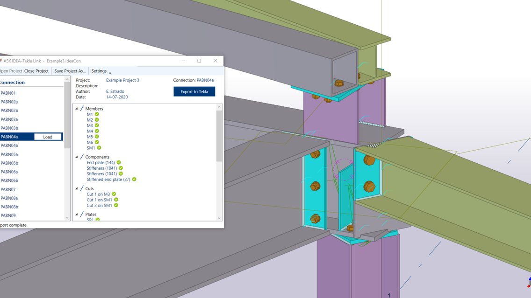531x298 pixels.
Task: Select the Stiffened end plate (27) component
Action: click(108, 180)
